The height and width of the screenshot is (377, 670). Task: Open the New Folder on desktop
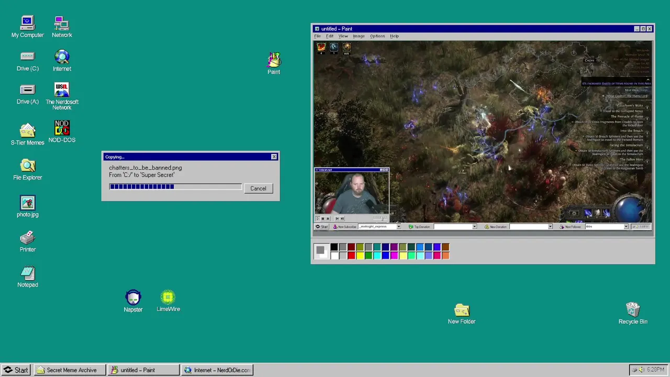click(462, 314)
